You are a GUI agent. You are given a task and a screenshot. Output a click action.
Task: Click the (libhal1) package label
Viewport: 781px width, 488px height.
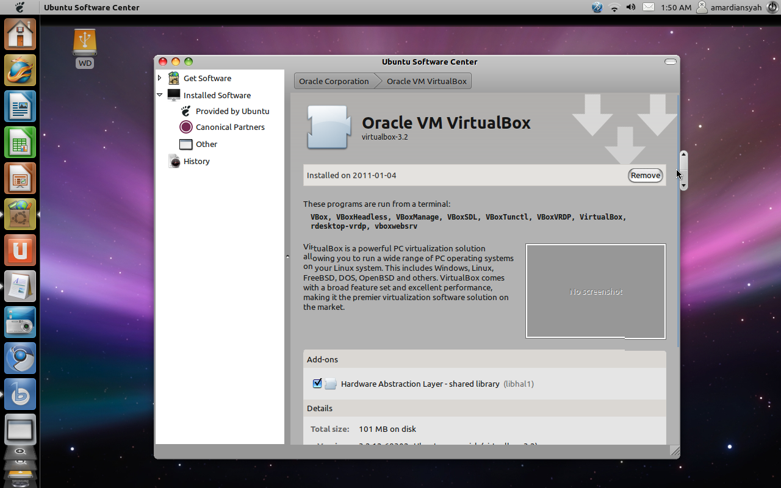click(519, 384)
